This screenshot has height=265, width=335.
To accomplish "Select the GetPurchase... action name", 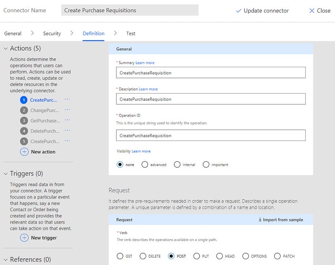I will [x=45, y=121].
